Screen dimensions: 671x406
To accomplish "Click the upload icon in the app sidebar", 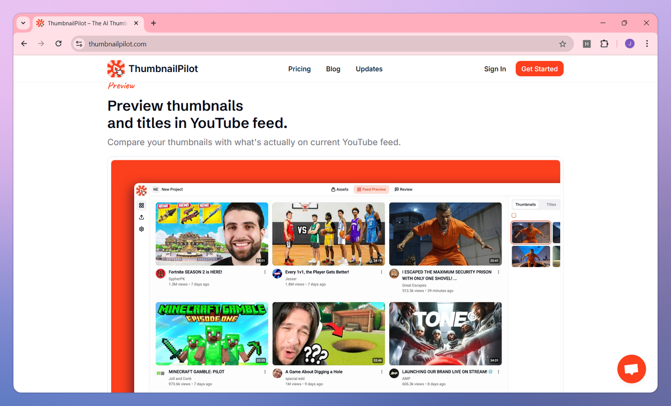I will point(141,217).
